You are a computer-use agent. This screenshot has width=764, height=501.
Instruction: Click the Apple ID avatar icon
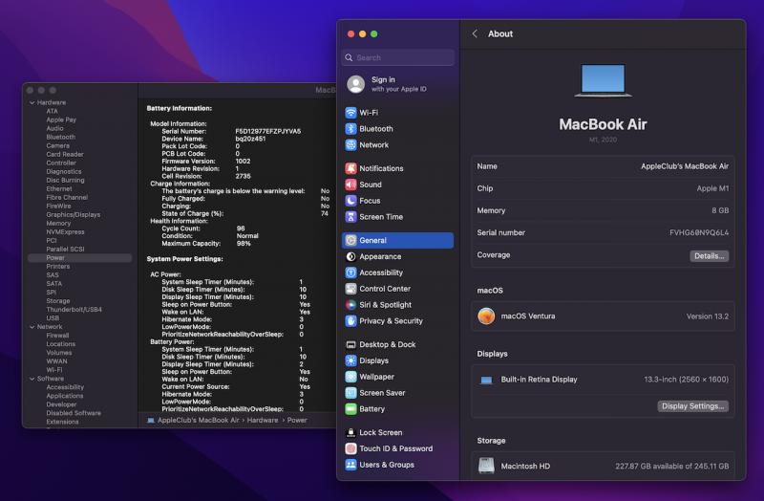click(355, 84)
